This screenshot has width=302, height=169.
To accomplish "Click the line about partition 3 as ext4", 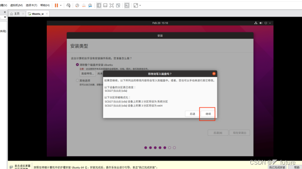I will click(x=133, y=106).
